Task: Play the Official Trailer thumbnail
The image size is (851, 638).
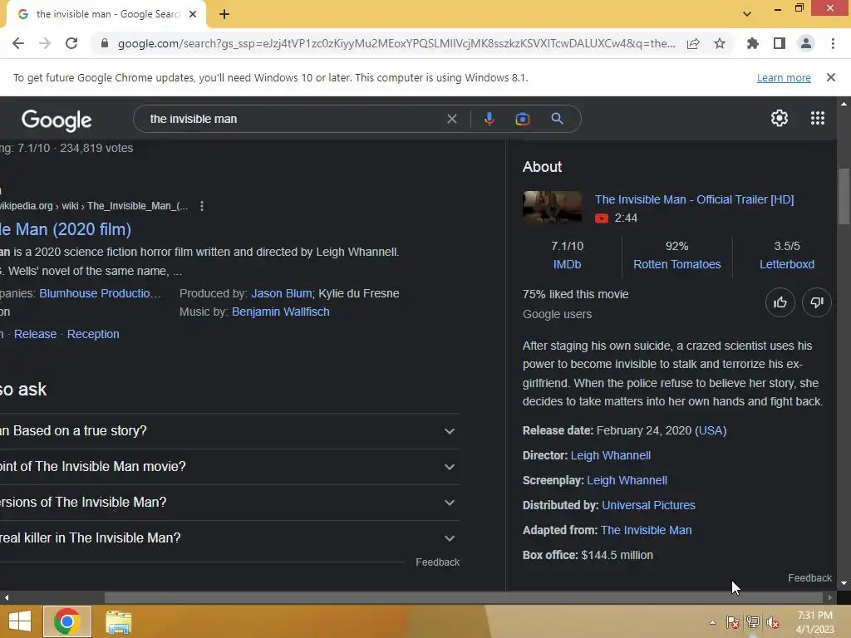Action: [x=552, y=207]
